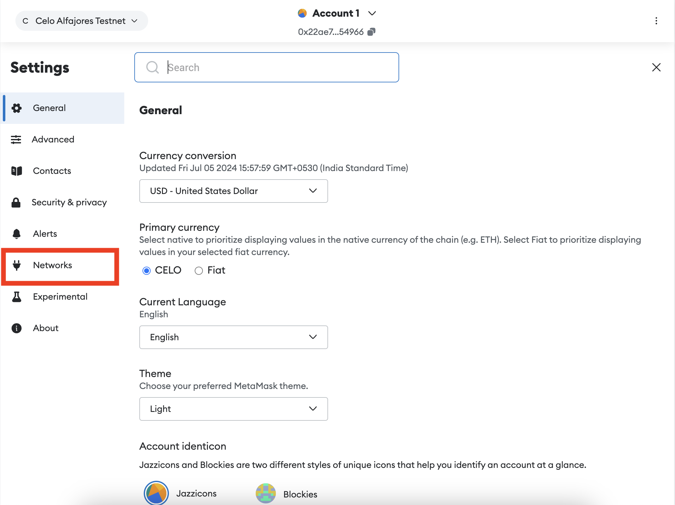
Task: Click the gear icon beside General
Action: 16,108
